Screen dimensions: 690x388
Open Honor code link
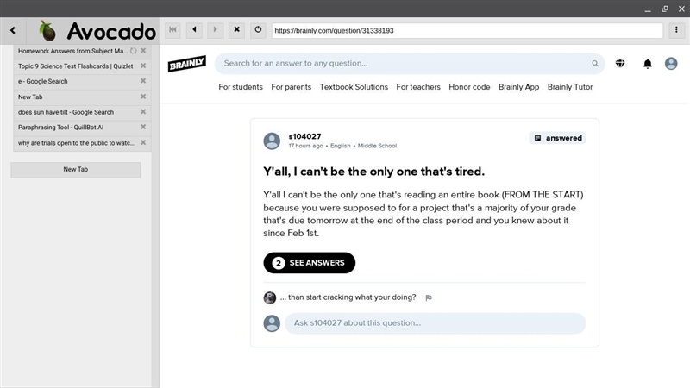pyautogui.click(x=469, y=87)
